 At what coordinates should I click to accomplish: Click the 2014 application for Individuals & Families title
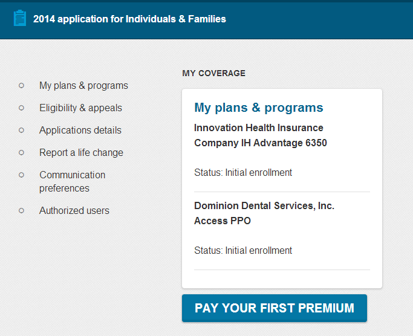coord(129,19)
